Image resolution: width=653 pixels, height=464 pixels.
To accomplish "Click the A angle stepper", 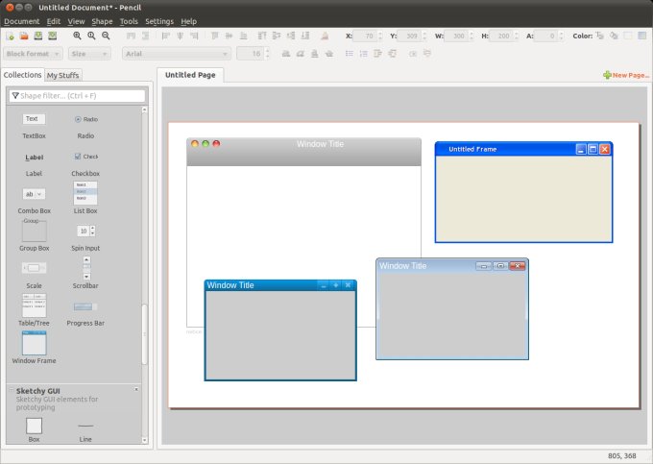I will click(562, 37).
